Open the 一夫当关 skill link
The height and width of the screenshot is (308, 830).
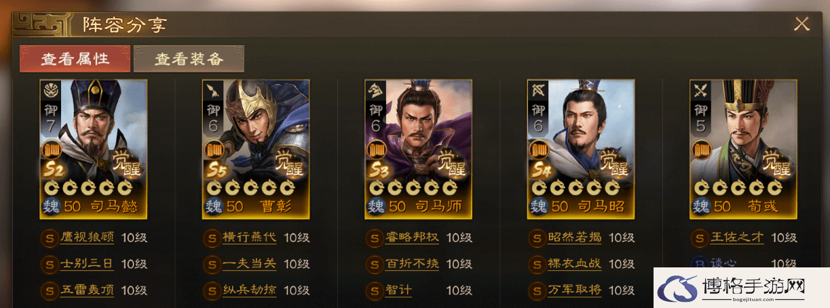coord(250,264)
